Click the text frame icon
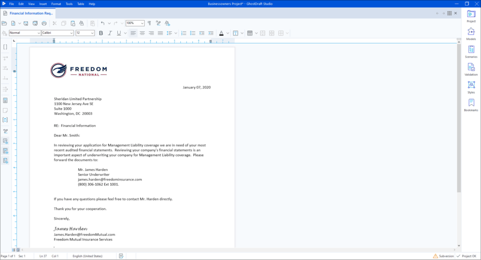This screenshot has height=260, width=481. coord(235,33)
